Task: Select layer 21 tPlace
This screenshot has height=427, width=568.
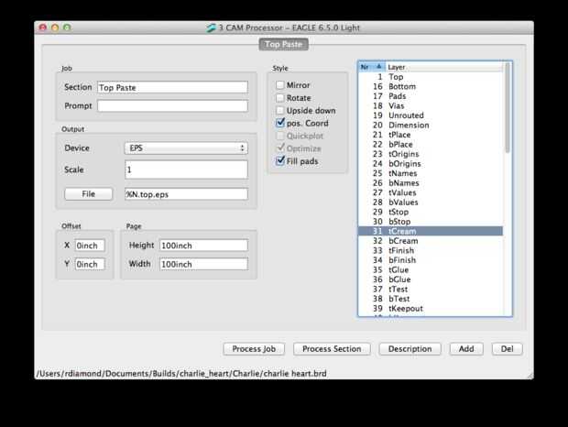Action: [431, 135]
